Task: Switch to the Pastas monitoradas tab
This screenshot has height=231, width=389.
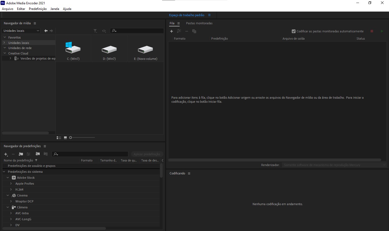Action: (x=199, y=23)
